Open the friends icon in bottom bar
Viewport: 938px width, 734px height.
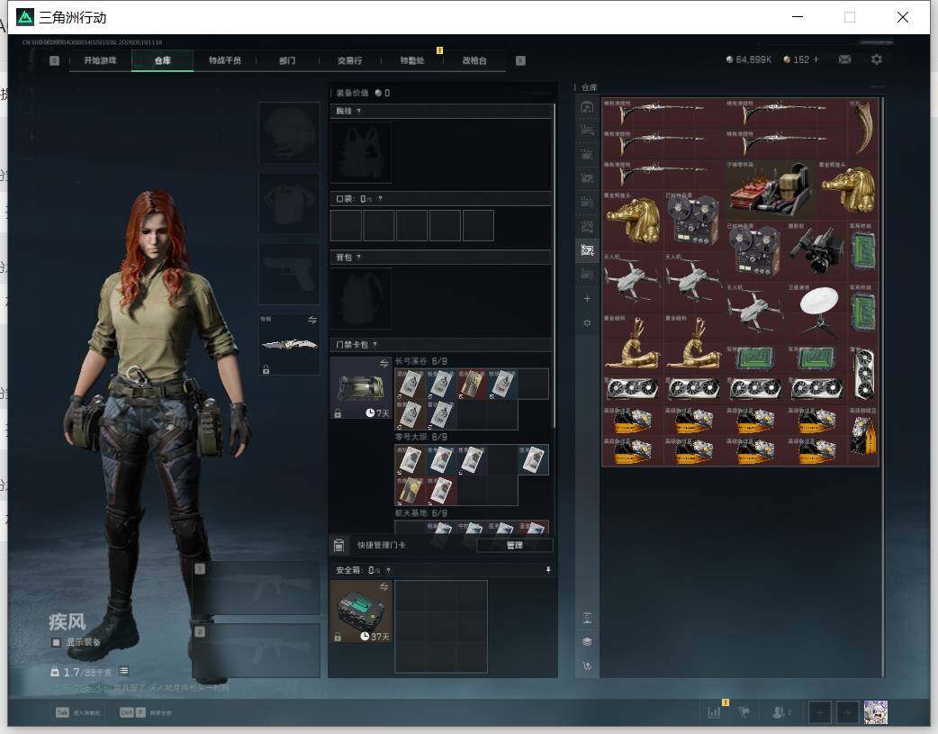click(779, 711)
